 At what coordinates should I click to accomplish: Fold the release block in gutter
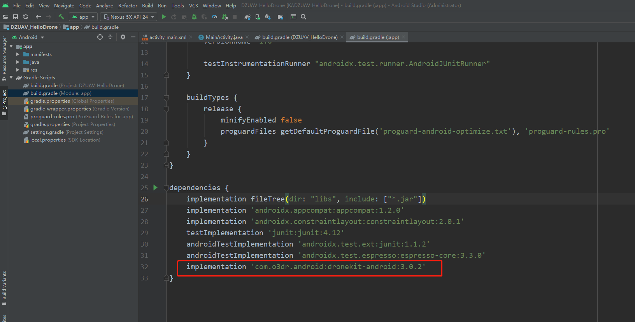point(166,109)
